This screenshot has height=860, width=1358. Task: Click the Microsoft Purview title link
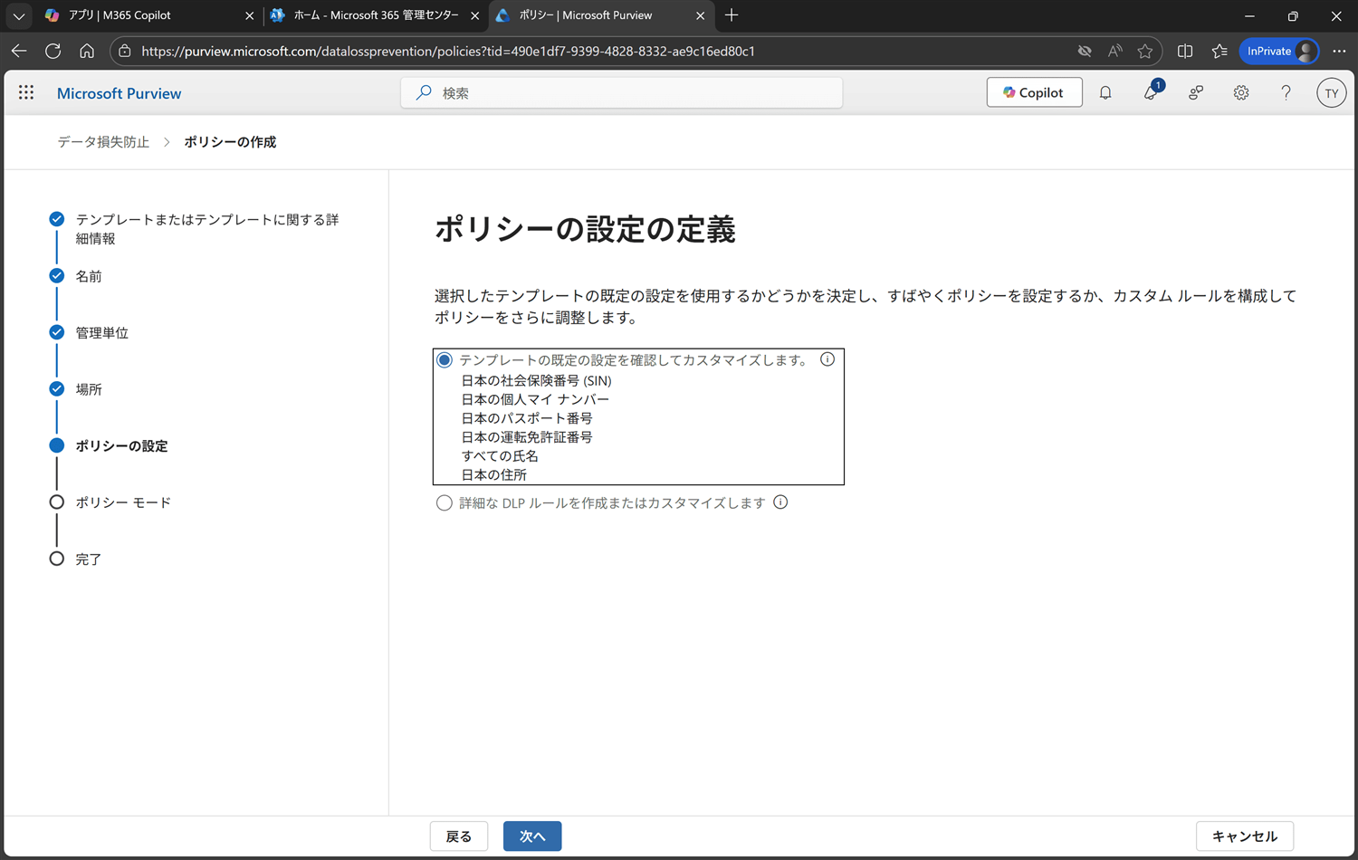tap(119, 93)
